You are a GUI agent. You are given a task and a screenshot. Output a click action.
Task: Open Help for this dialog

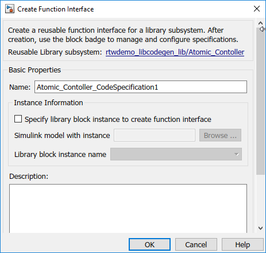pyautogui.click(x=242, y=244)
